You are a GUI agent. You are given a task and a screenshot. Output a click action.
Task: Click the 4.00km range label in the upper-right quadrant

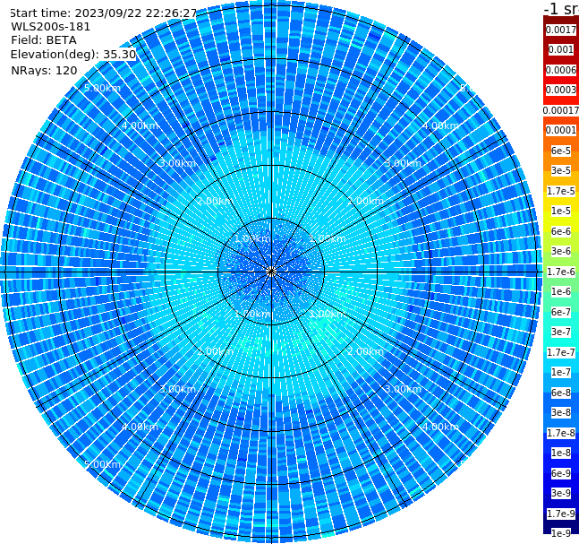click(x=440, y=125)
